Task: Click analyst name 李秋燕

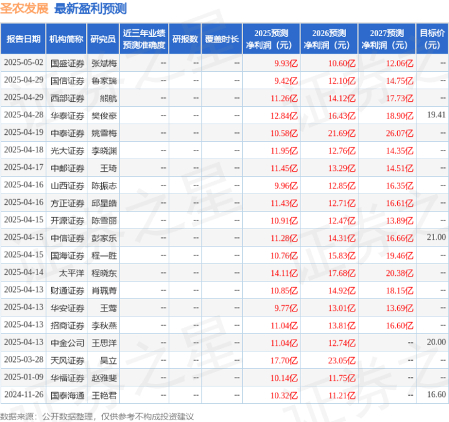Action: pos(104,325)
